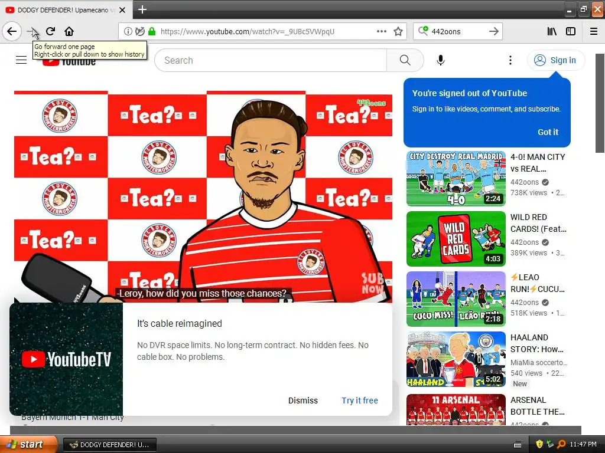Image resolution: width=605 pixels, height=453 pixels.
Task: Click the New badge under HAALAND STORY
Action: [x=520, y=383]
